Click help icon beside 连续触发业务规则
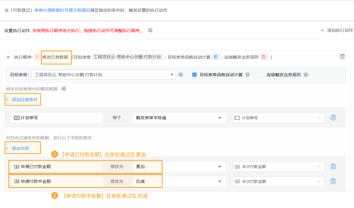354x208 pixels. (306, 75)
